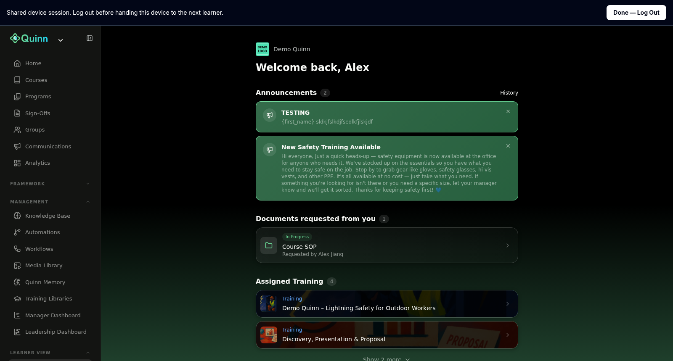The height and width of the screenshot is (361, 673).
Task: Open Discovery, Presentation & Proposal training chevron
Action: (x=508, y=335)
